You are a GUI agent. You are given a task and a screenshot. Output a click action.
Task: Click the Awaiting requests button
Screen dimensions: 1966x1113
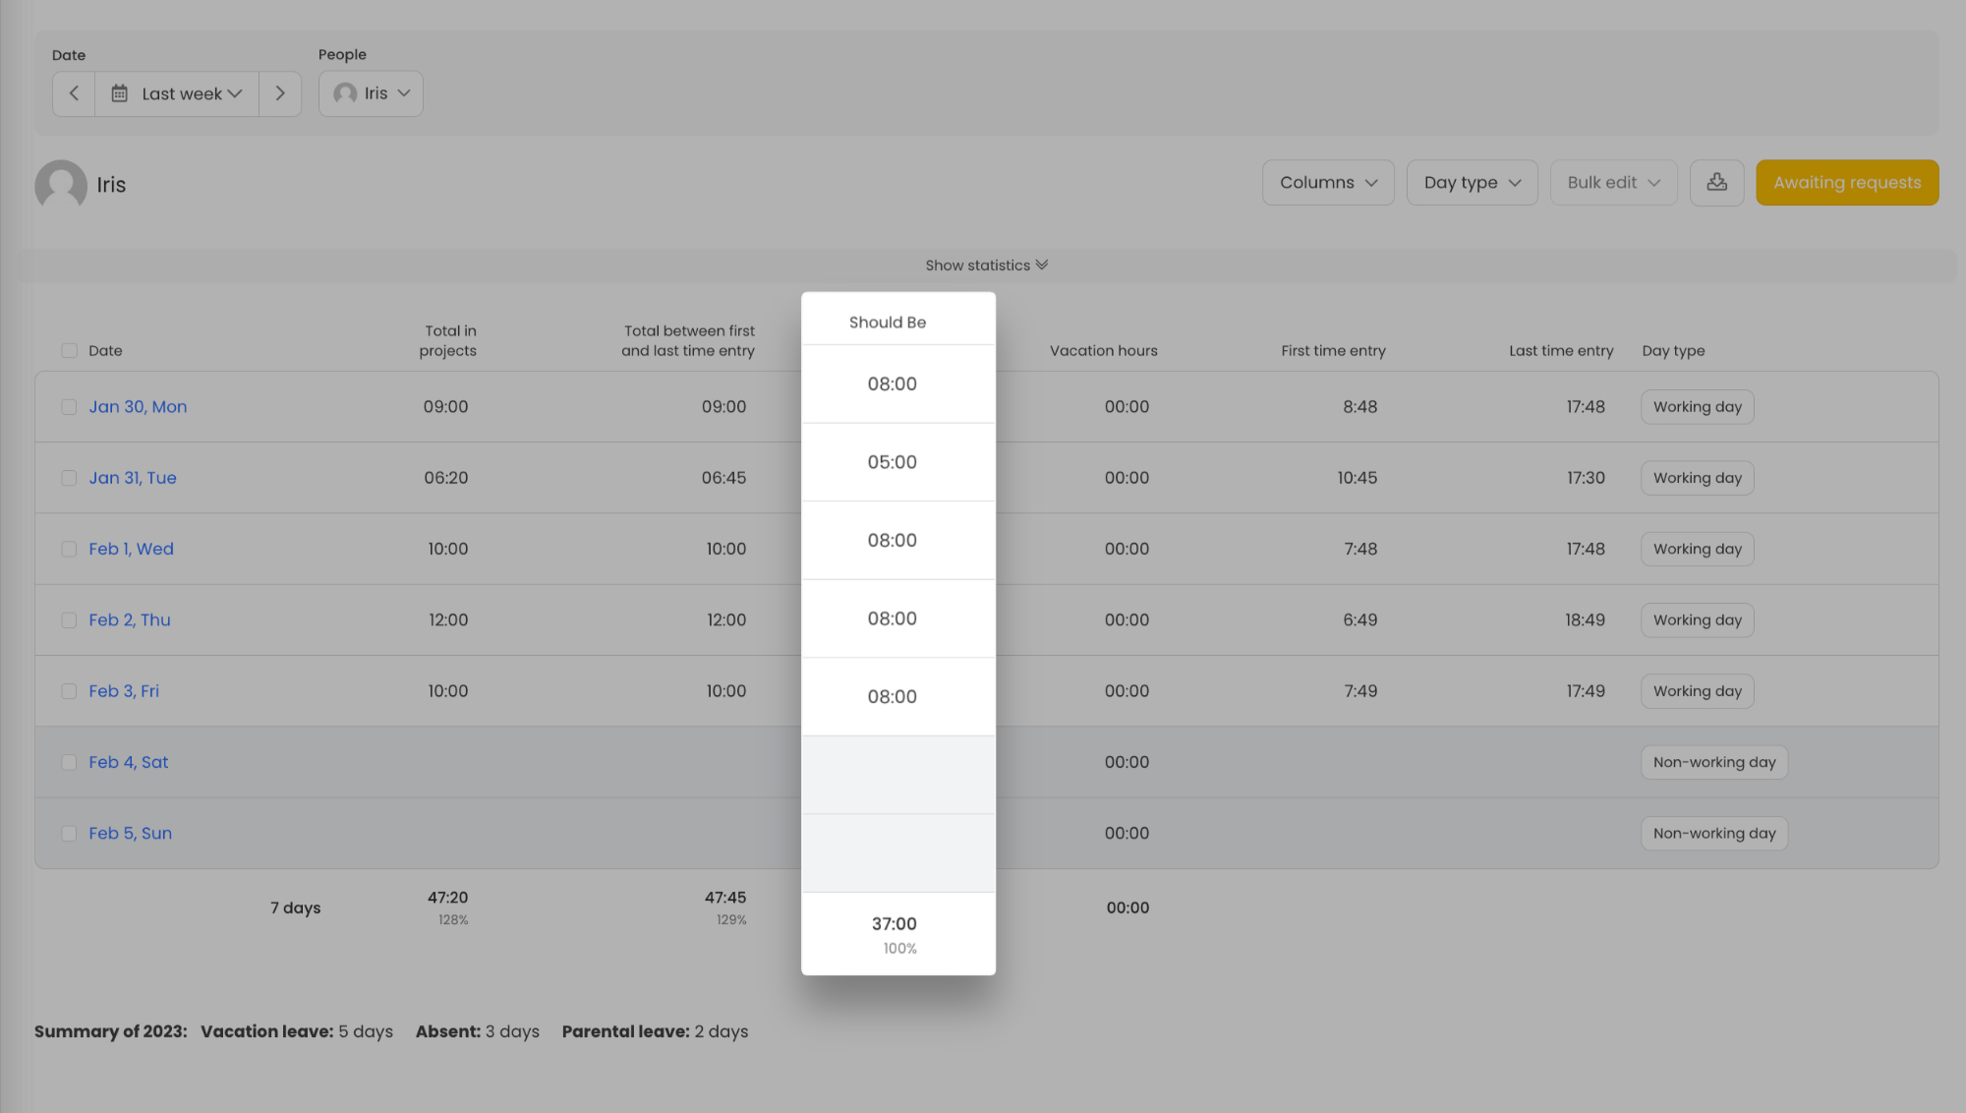tap(1847, 183)
